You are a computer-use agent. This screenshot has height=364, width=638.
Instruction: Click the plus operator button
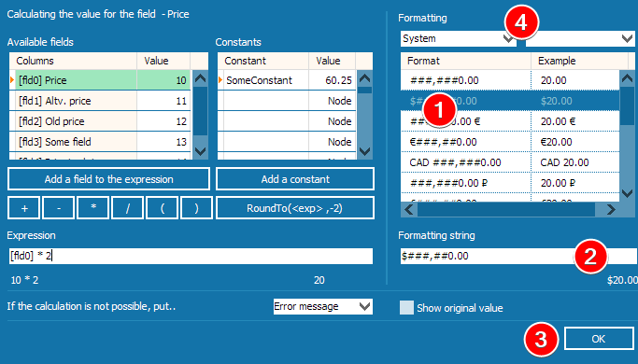[24, 208]
